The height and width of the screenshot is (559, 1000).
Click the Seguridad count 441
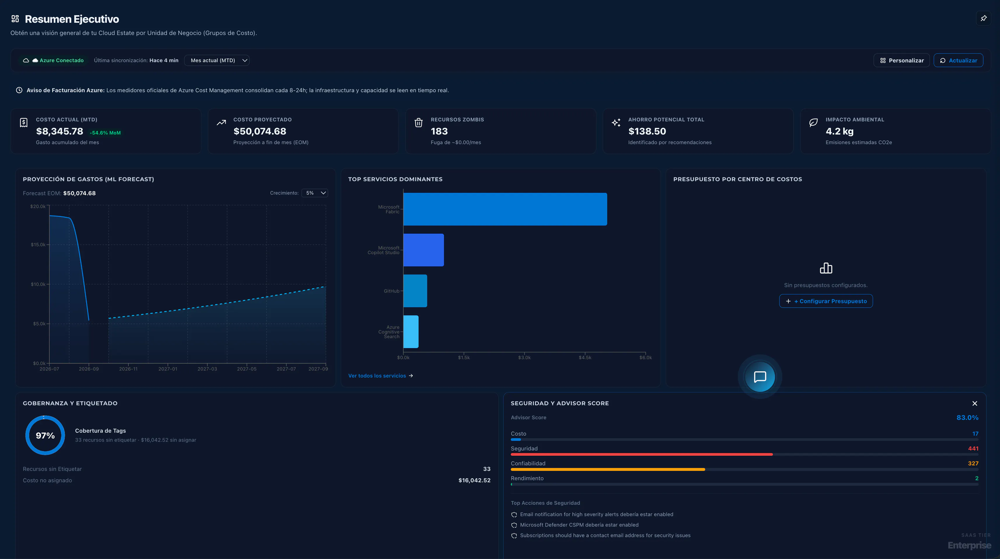pyautogui.click(x=973, y=448)
